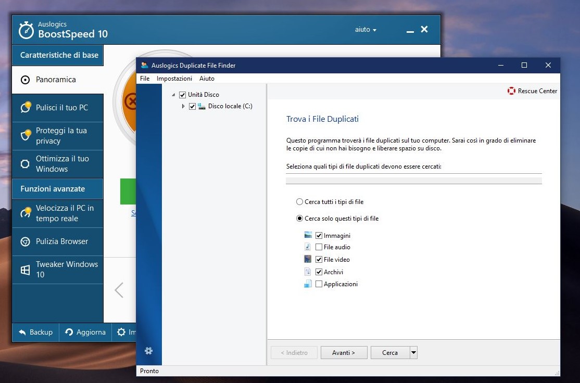Viewport: 580px width, 383px height.
Task: Click the Caratteristiche di base header
Action: pos(58,55)
